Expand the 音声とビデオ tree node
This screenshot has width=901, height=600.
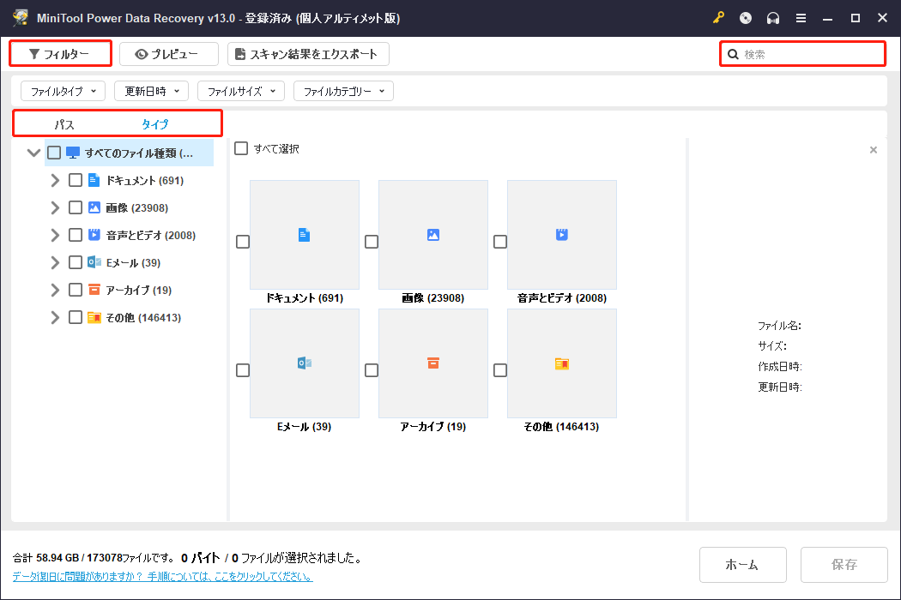(55, 235)
